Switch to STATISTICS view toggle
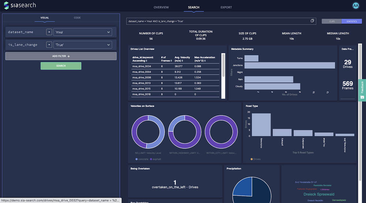 click(x=351, y=21)
